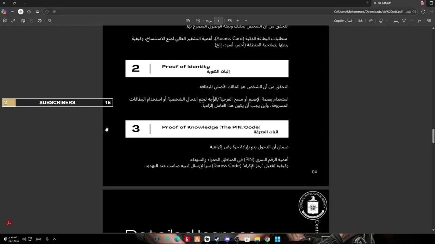Screen dimensions: 435x244
Task: Click the browser profile avatar
Action: point(21,12)
